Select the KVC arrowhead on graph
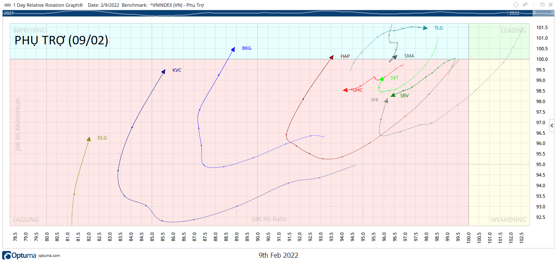Screen dimensions: 557x262 click(x=163, y=71)
